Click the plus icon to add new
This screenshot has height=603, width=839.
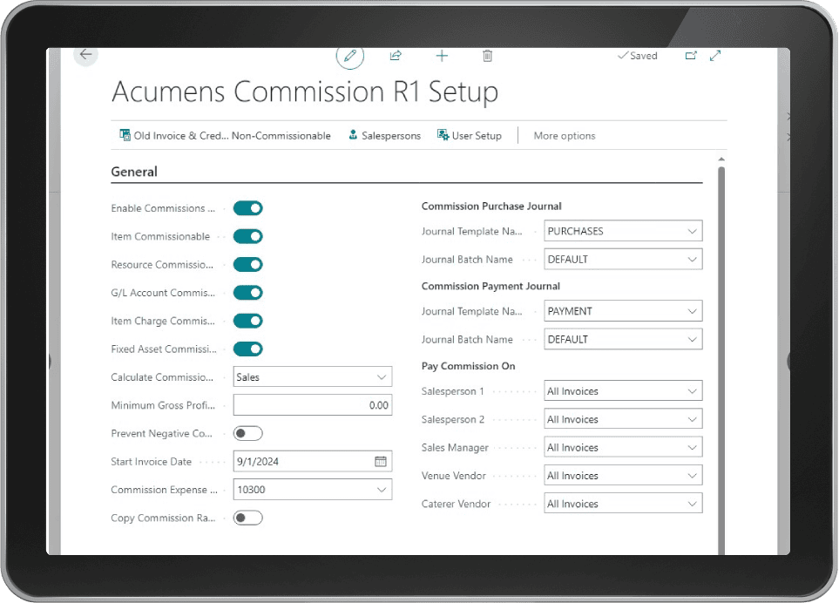click(x=442, y=56)
